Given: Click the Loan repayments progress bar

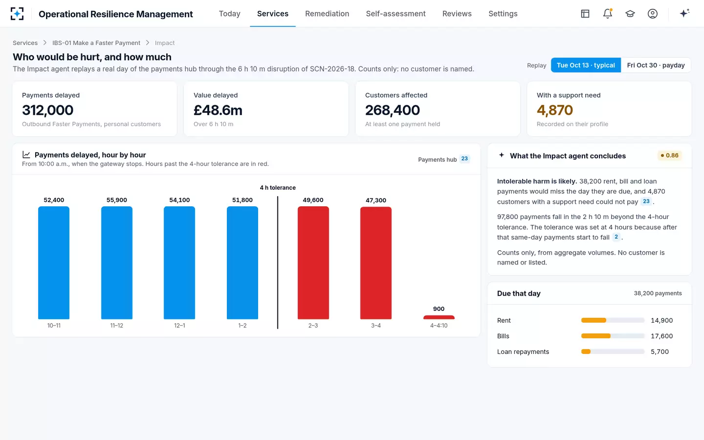Looking at the screenshot, I should coord(613,352).
